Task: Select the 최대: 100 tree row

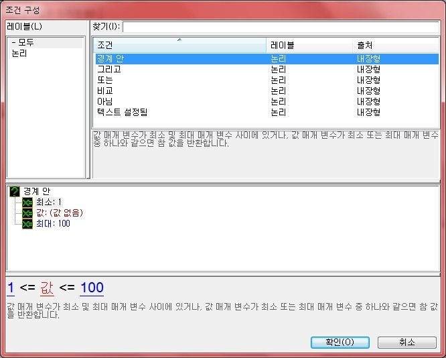Action: 53,224
